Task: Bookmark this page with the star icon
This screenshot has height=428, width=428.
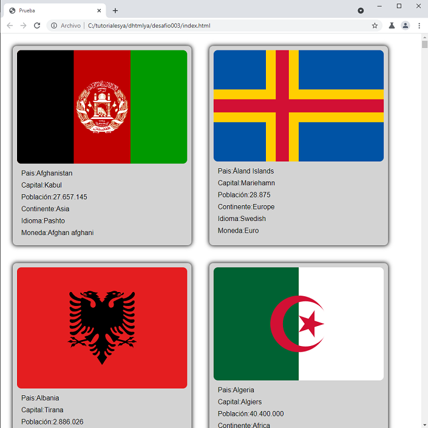Action: [x=375, y=25]
